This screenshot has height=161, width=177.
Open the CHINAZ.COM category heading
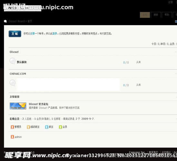(18, 74)
